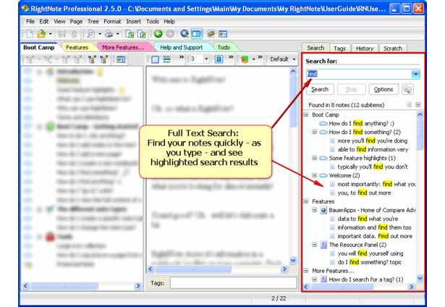The height and width of the screenshot is (307, 445).
Task: Click the Tags input field below editor
Action: (x=233, y=283)
